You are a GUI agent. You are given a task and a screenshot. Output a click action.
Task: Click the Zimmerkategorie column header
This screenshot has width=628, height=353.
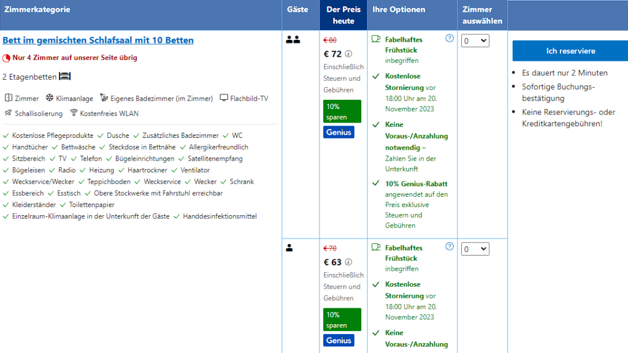[37, 10]
